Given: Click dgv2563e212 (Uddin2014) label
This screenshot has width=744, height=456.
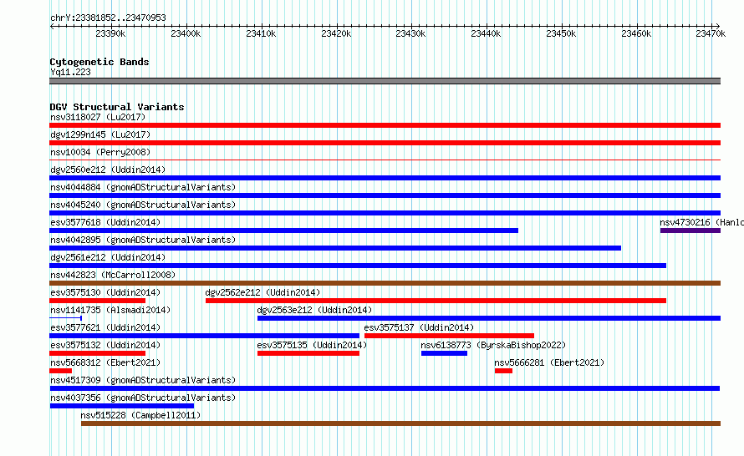Looking at the screenshot, I should tap(314, 310).
